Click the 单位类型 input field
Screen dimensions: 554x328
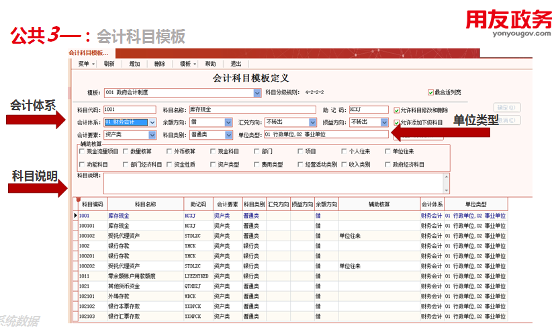pos(326,134)
